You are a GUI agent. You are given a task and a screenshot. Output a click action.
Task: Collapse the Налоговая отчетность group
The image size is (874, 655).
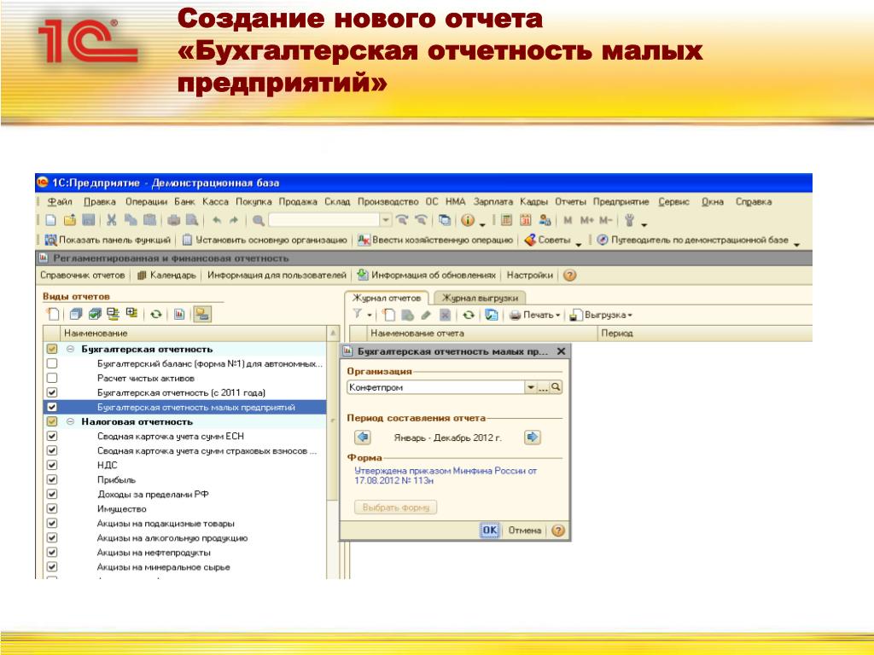pos(70,421)
